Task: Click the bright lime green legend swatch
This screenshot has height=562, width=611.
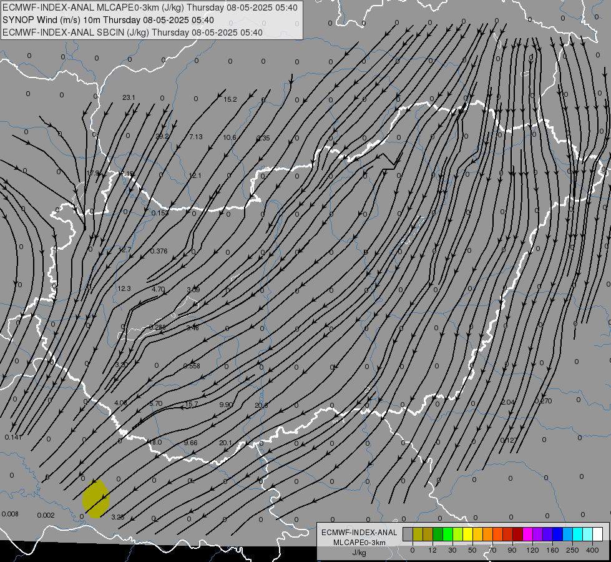Action: click(447, 535)
